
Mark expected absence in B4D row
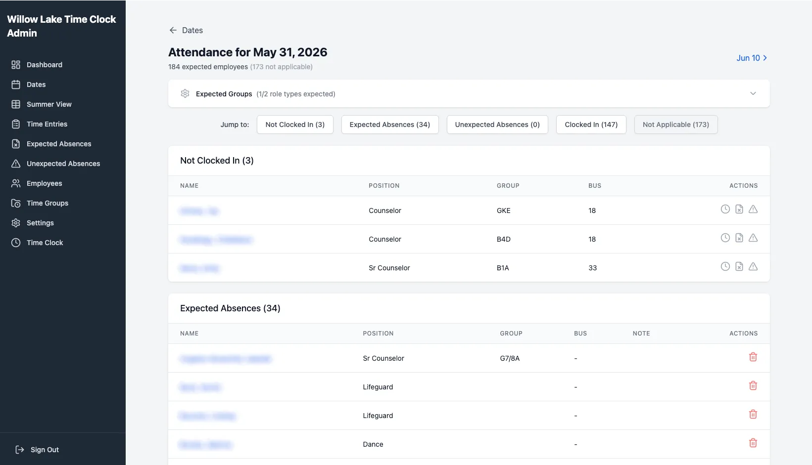click(x=739, y=238)
